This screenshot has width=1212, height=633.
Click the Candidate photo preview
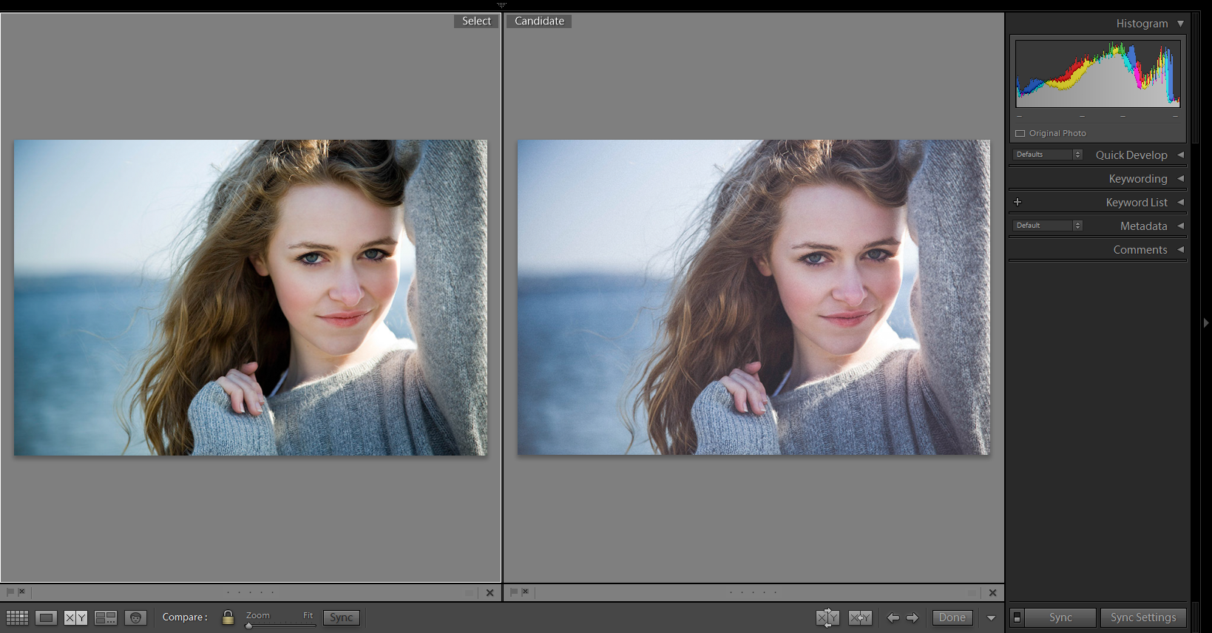tap(753, 297)
